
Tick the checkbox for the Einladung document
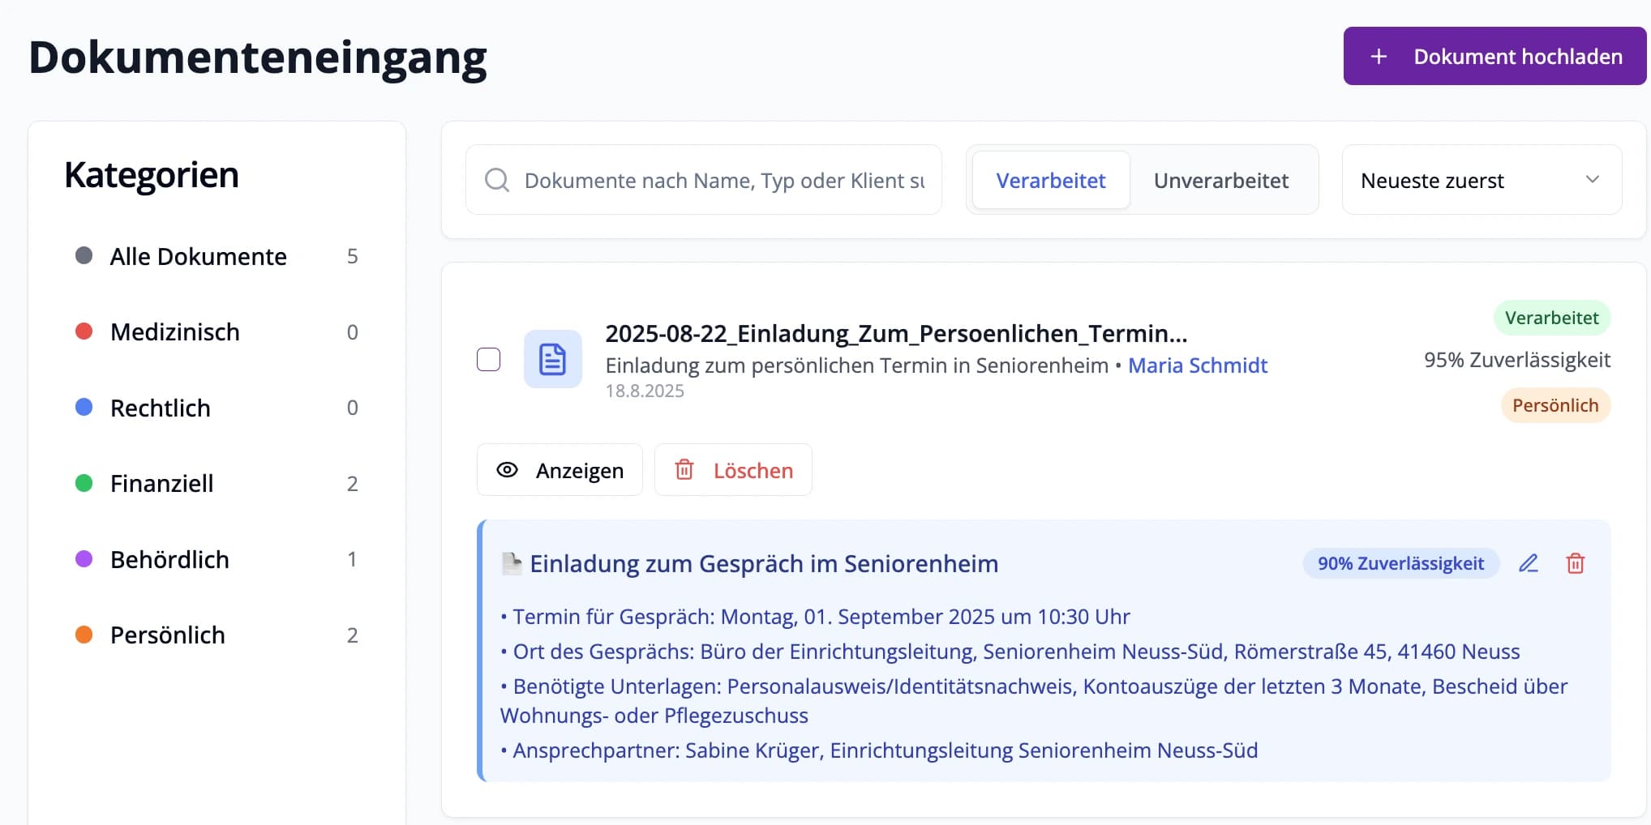click(488, 359)
